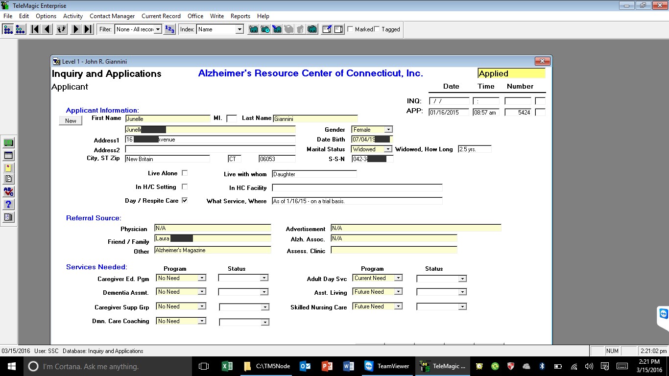
Task: Go to previous record arrow
Action: (x=47, y=29)
